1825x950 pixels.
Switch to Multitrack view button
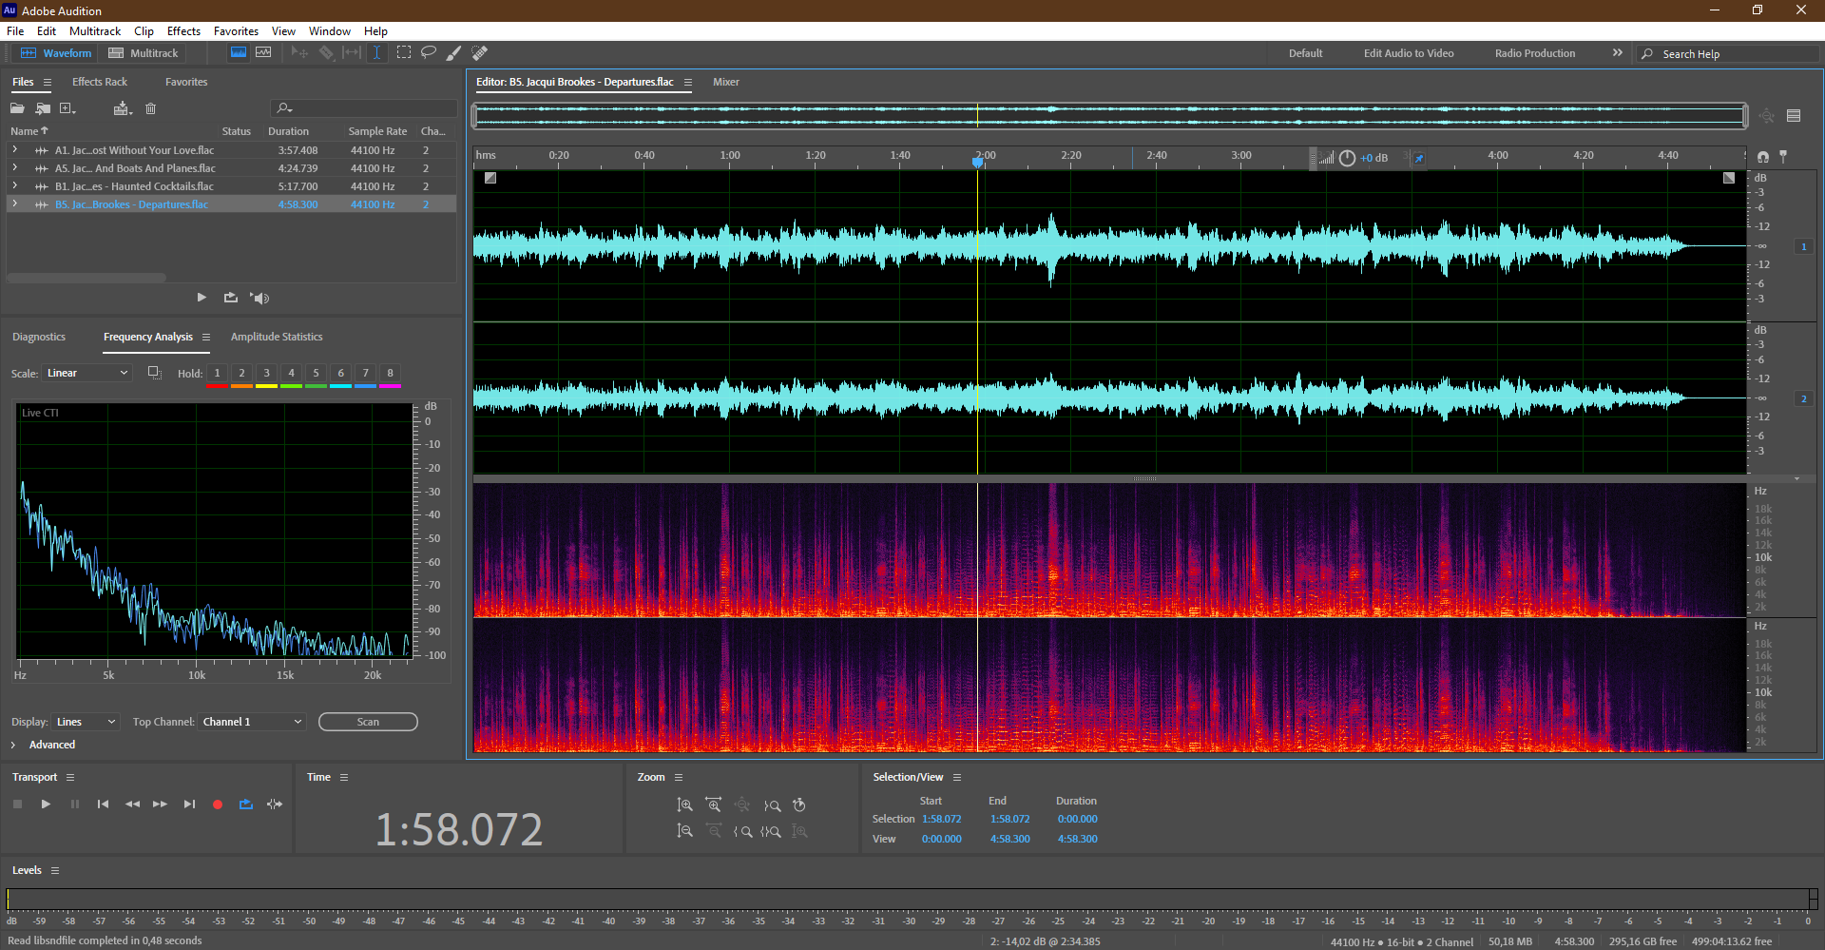(x=144, y=53)
